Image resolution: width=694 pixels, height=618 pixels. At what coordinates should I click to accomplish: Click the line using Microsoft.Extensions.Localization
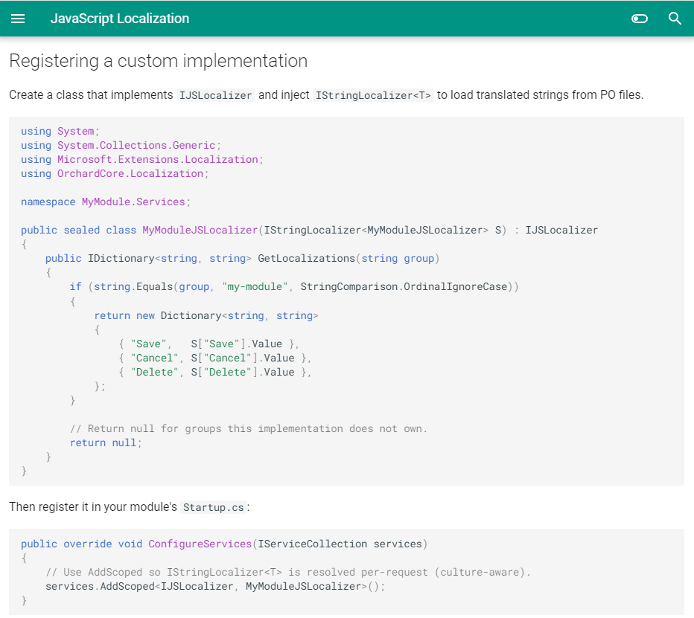coord(141,160)
